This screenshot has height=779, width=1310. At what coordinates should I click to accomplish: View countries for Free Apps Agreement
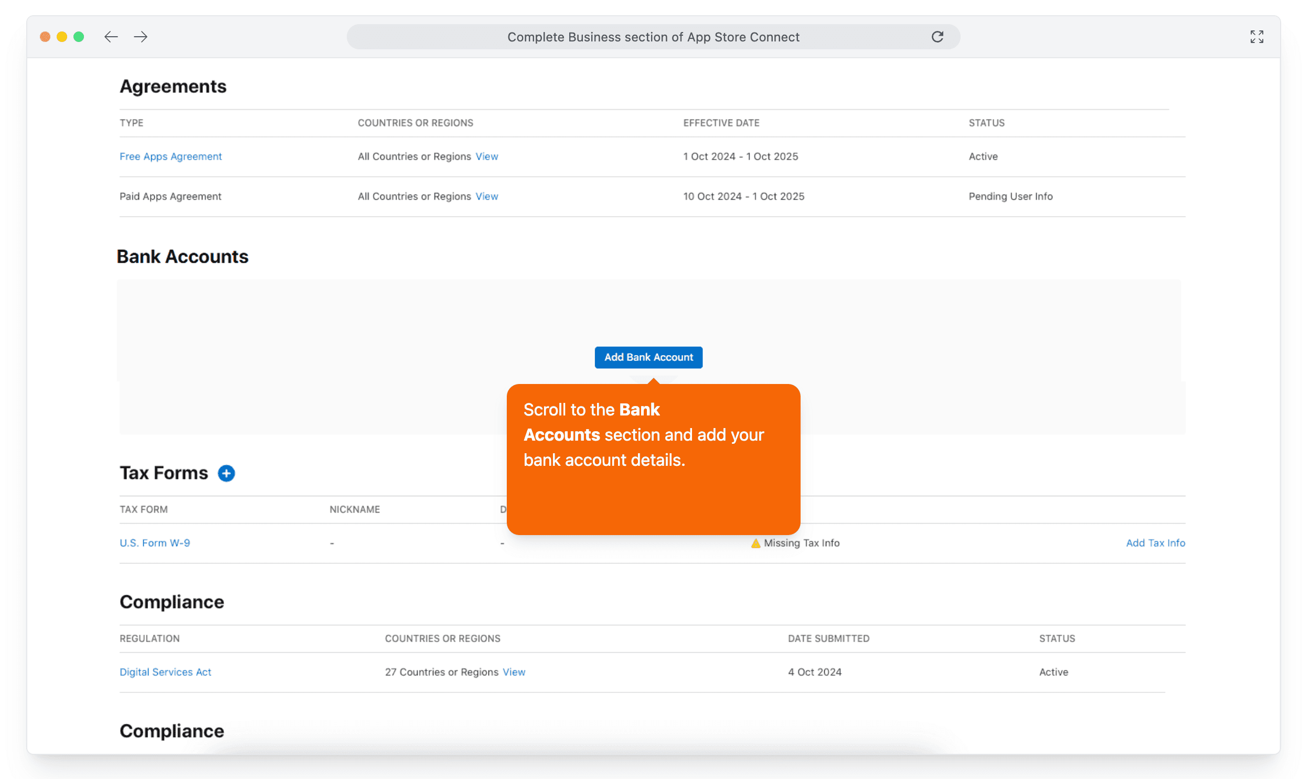[x=486, y=156]
